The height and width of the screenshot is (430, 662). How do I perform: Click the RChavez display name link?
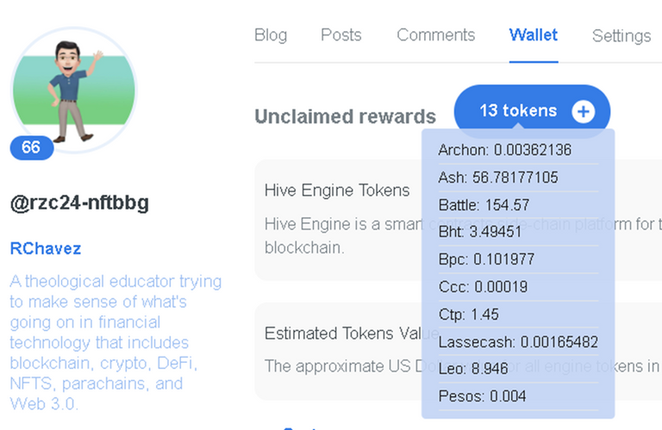coord(46,248)
